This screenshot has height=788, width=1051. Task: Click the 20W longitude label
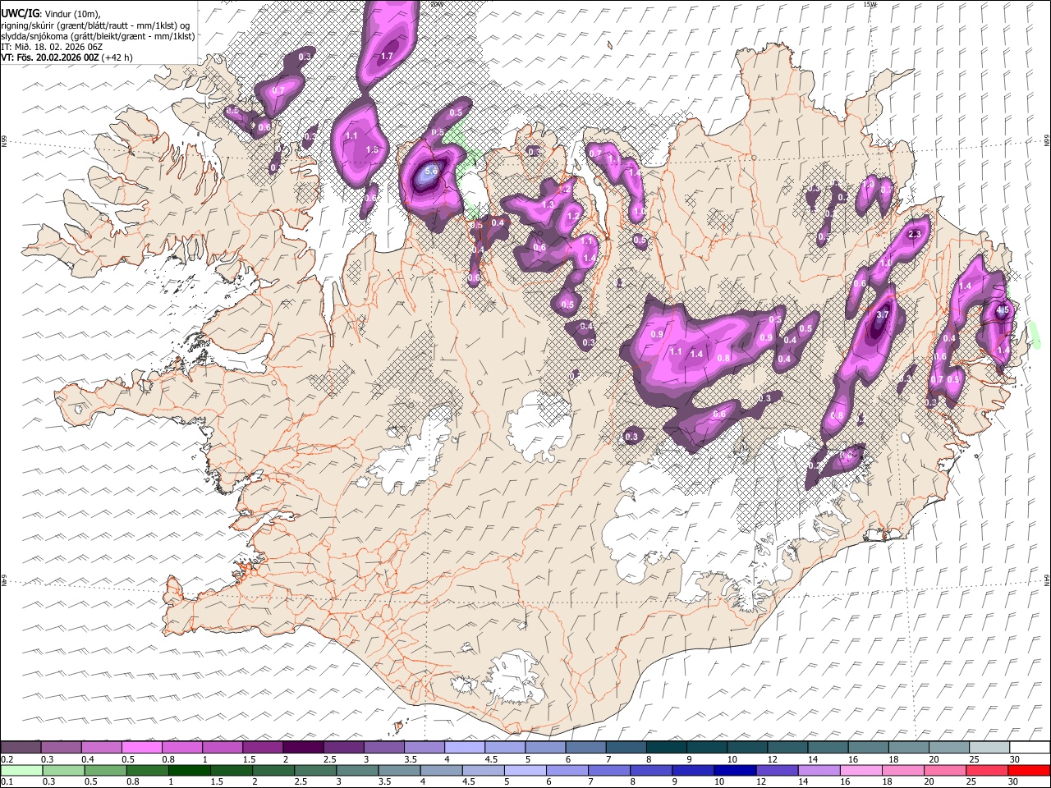tap(436, 4)
